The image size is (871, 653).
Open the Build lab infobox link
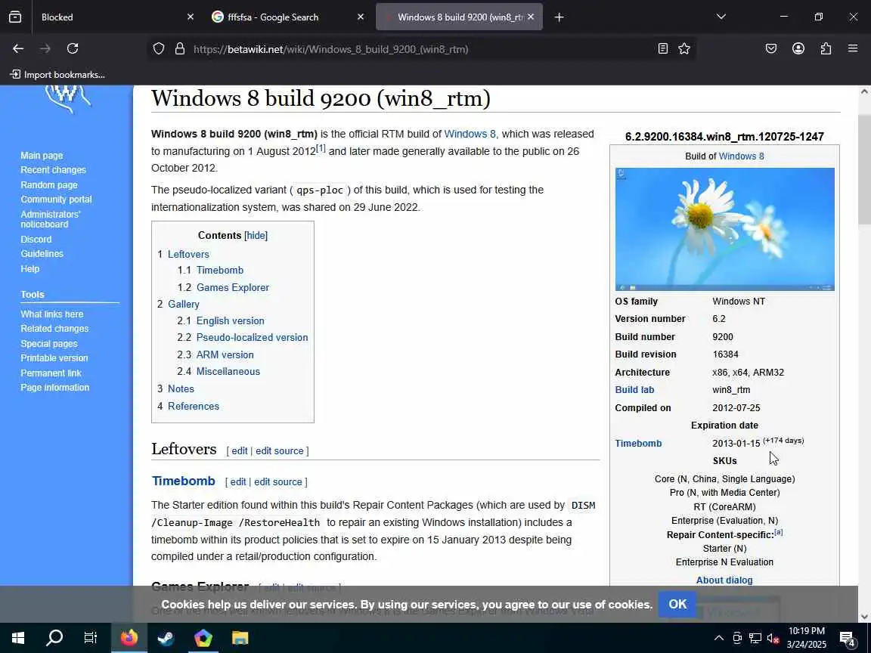634,390
